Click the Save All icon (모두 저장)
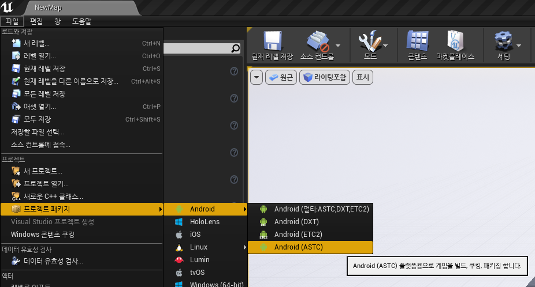 pos(16,119)
